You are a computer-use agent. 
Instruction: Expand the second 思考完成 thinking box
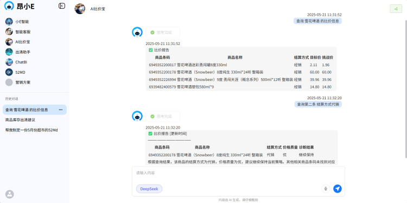[x=163, y=116]
